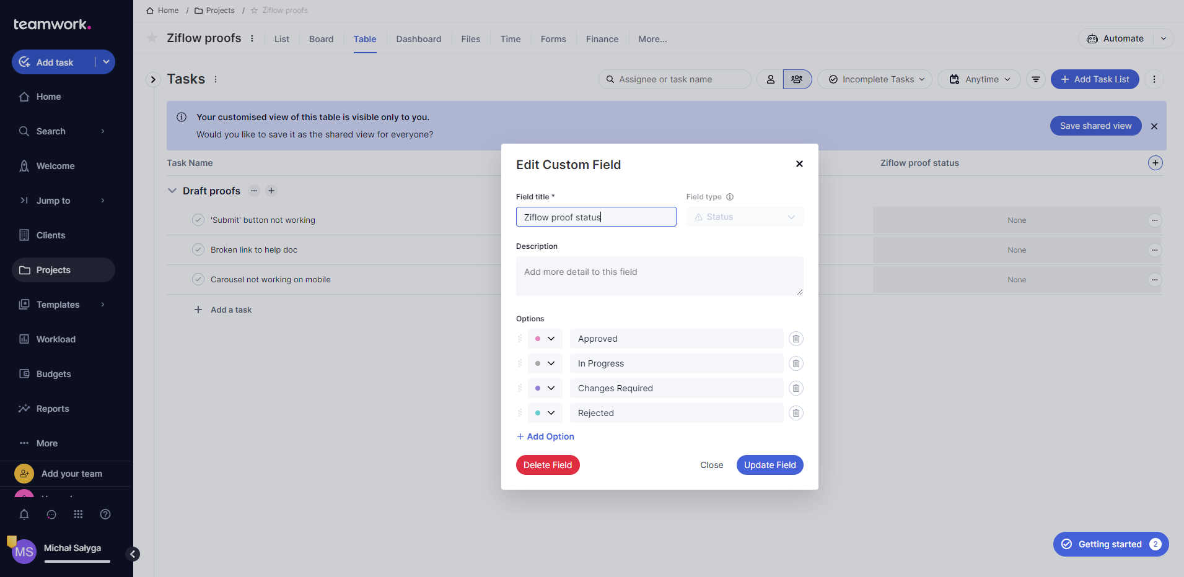This screenshot has height=577, width=1184.
Task: Complete the Broken link to help doc task
Action: click(198, 250)
